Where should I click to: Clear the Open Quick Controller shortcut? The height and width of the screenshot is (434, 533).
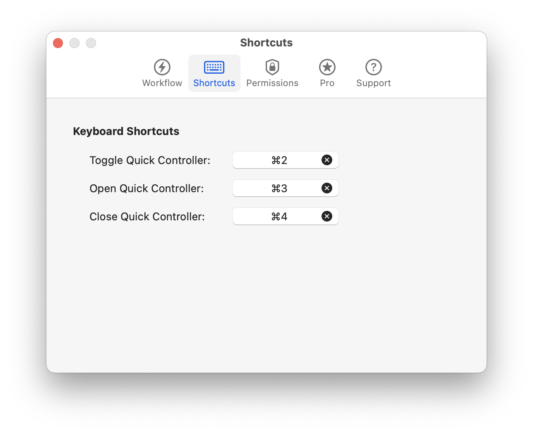coord(327,188)
